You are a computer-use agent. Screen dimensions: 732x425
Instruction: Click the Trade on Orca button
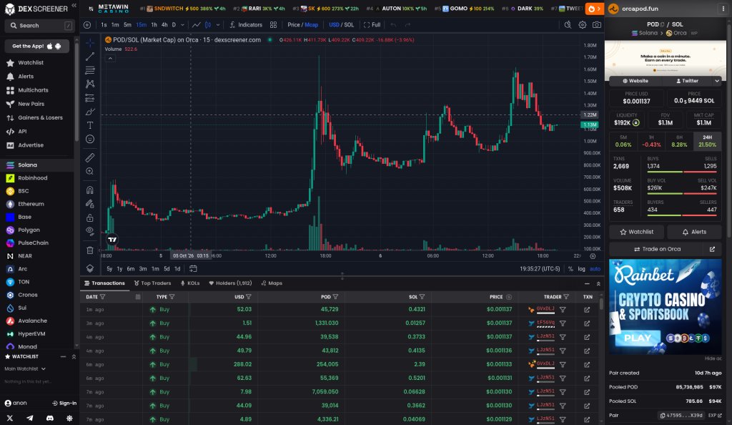(656, 250)
